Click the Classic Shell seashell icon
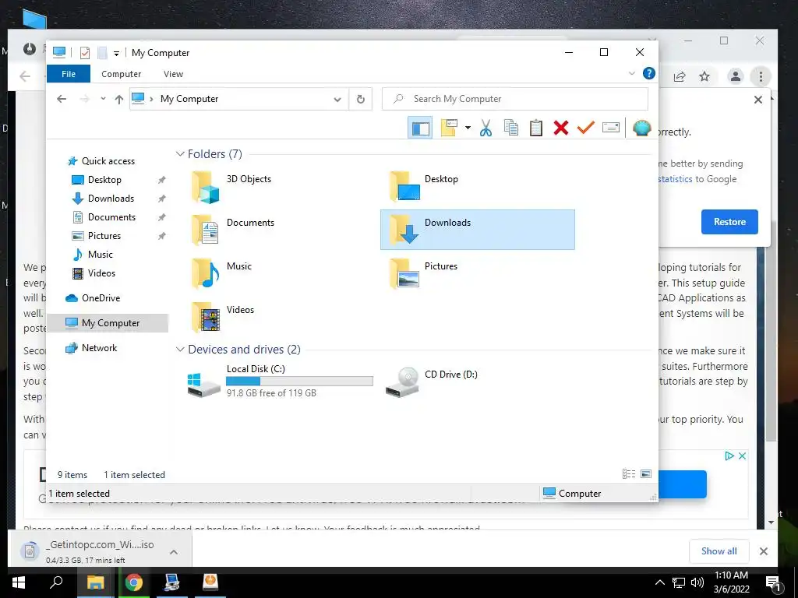The width and height of the screenshot is (798, 598). [x=642, y=128]
